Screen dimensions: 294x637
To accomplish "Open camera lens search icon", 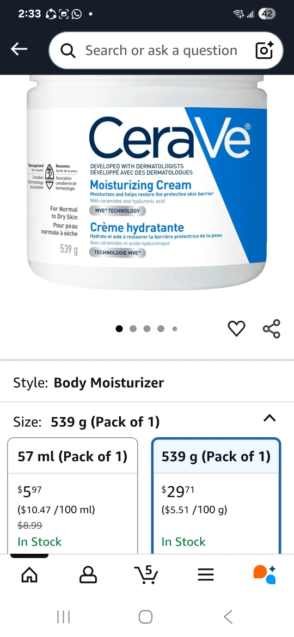I will pyautogui.click(x=264, y=51).
